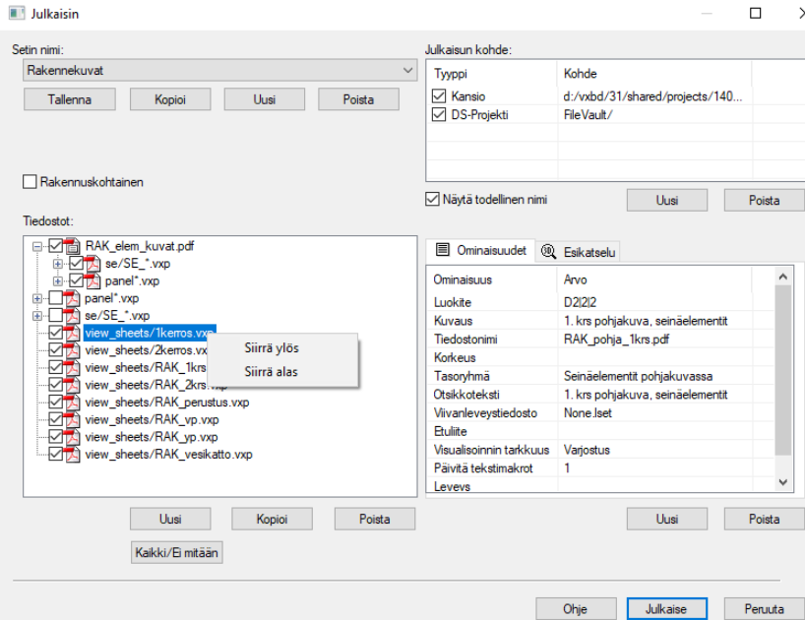Click the Esikatselu magnifier tab icon

point(549,252)
